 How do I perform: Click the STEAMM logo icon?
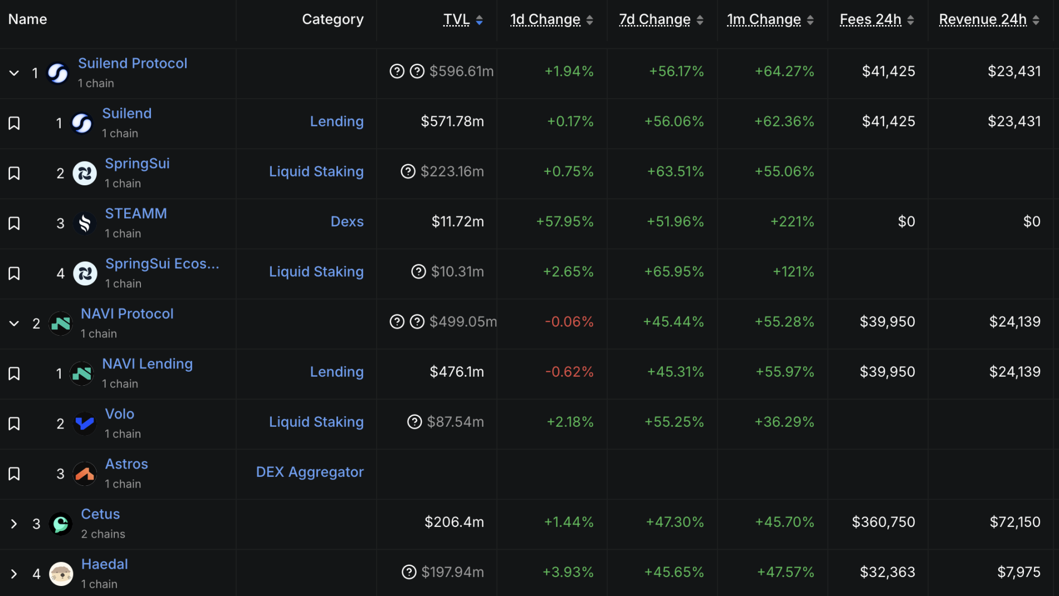click(85, 223)
